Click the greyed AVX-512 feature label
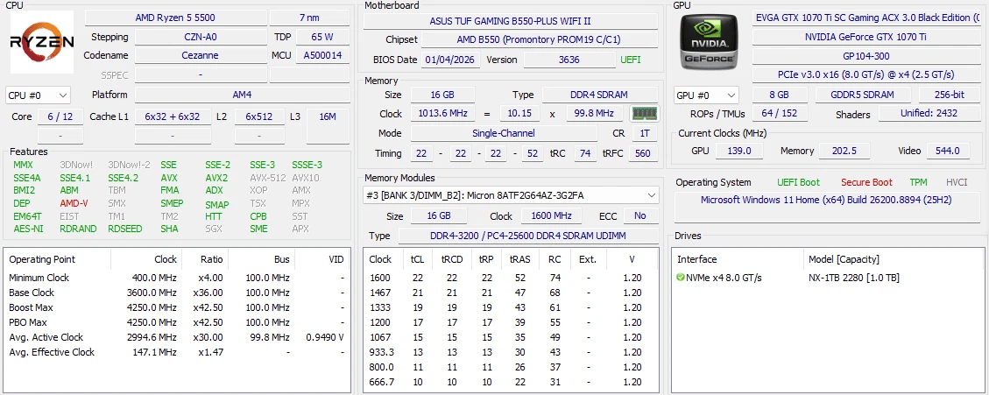989x395 pixels. [266, 178]
